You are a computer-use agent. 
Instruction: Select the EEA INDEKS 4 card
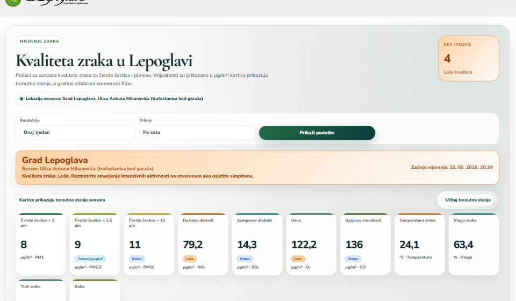pos(468,58)
